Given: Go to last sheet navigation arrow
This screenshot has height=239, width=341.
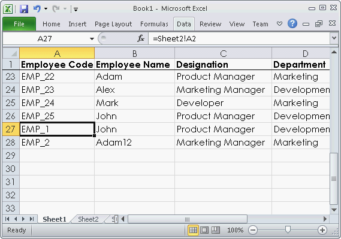Looking at the screenshot, I should pyautogui.click(x=32, y=219).
